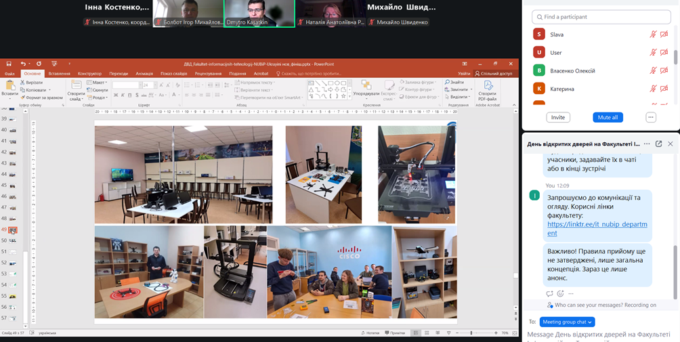Click the zoom slider handle
This screenshot has width=680, height=342.
pos(471,333)
